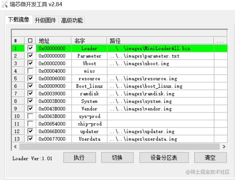
Task: Click address 0x00654000 cell
Action: pos(54,124)
